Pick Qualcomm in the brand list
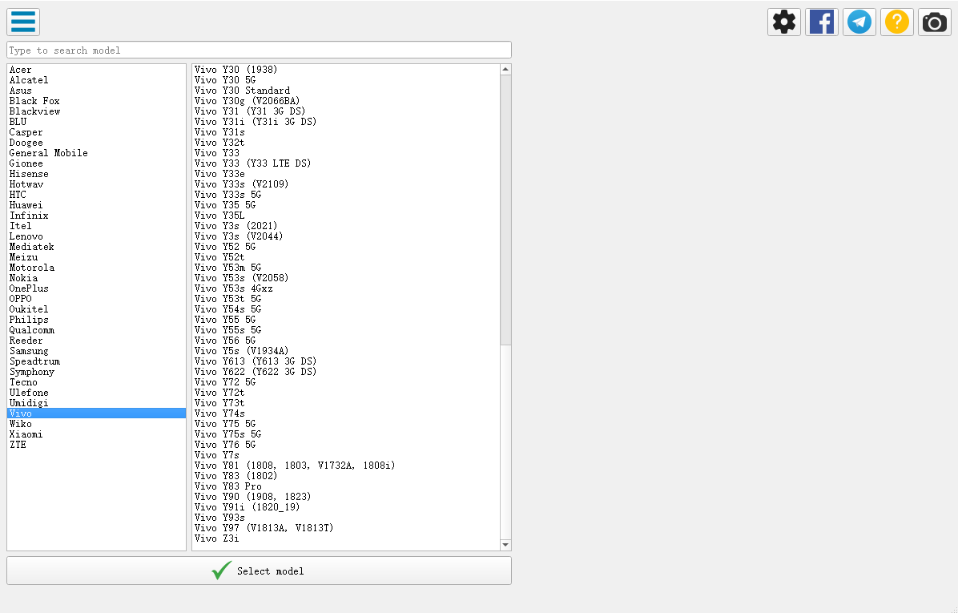 click(x=32, y=330)
